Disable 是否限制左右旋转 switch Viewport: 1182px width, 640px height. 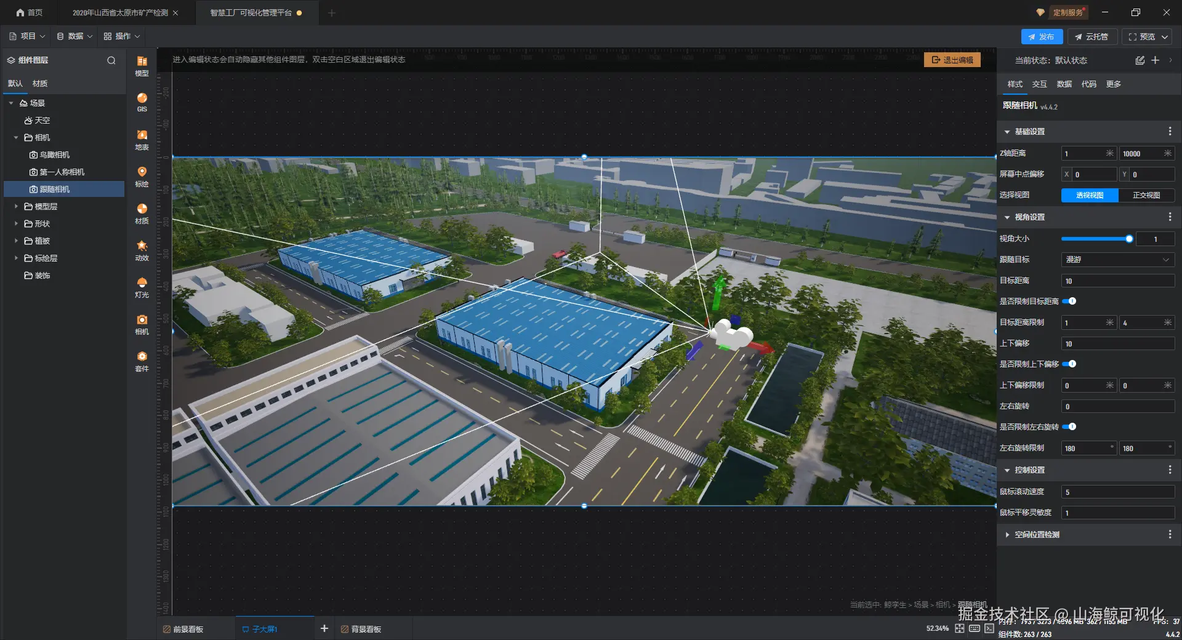click(1070, 427)
